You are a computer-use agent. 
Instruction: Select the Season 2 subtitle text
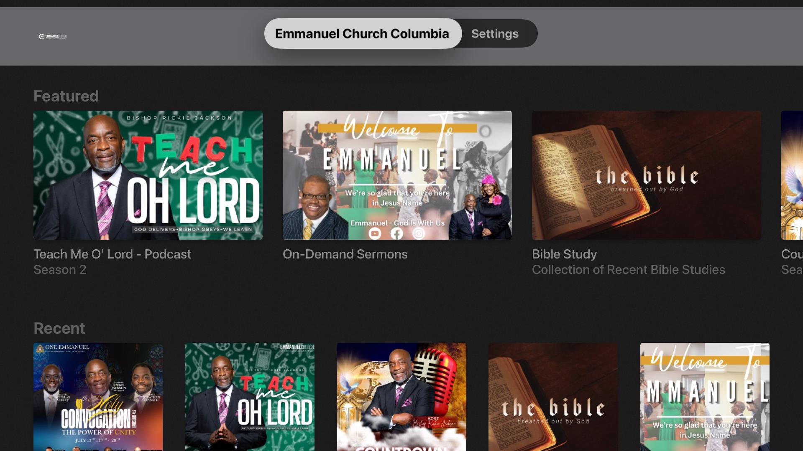click(x=60, y=270)
